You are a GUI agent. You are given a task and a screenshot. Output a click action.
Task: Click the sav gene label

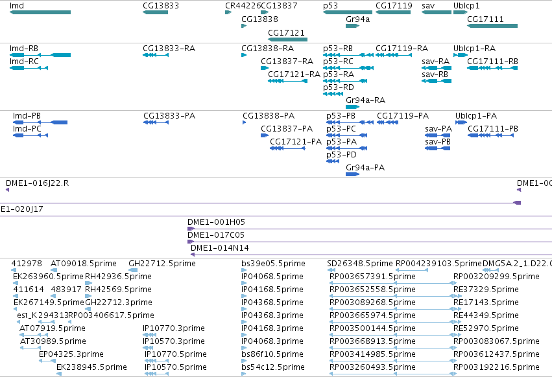click(428, 6)
